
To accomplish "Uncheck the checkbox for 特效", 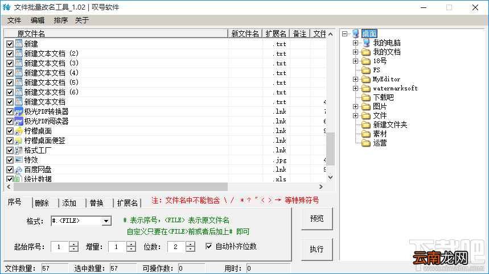I will click(x=10, y=160).
